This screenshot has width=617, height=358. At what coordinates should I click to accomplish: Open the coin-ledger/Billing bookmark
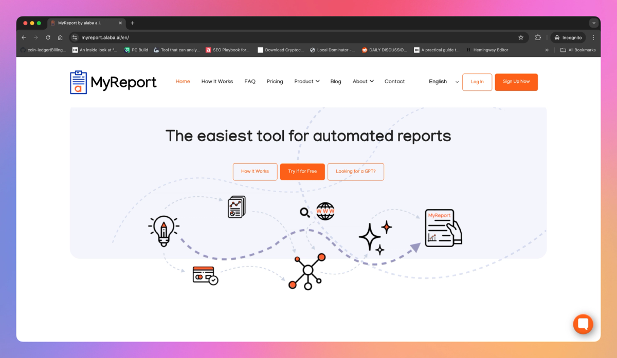click(43, 50)
